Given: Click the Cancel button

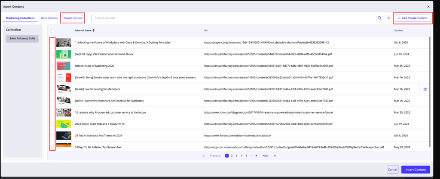Looking at the screenshot, I should 392,170.
